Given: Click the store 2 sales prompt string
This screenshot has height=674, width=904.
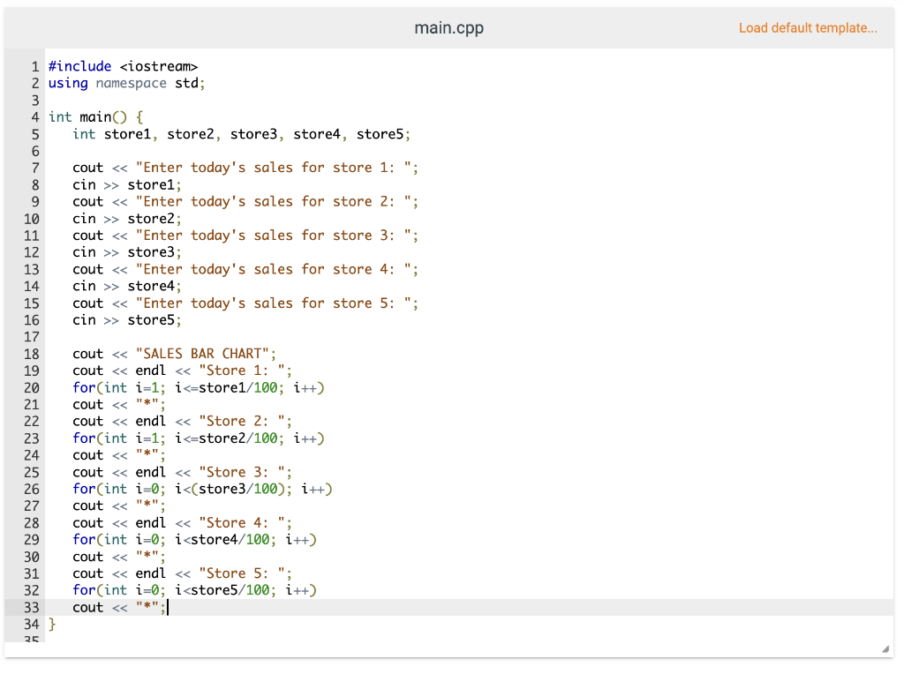Looking at the screenshot, I should pos(274,202).
